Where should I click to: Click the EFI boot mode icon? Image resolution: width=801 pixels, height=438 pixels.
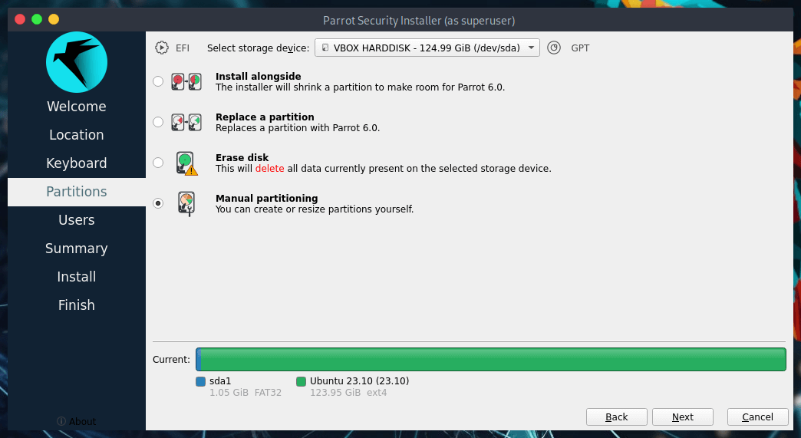click(161, 48)
